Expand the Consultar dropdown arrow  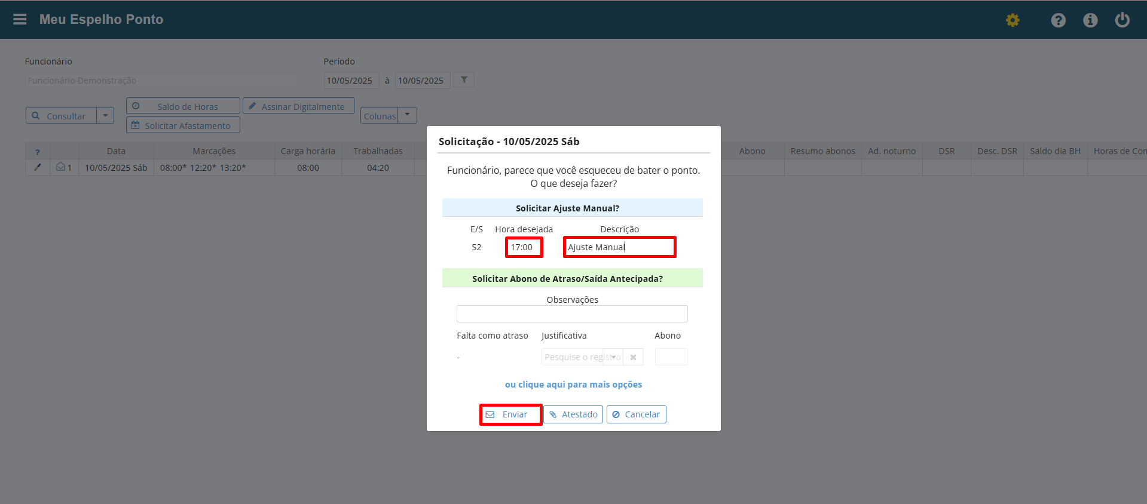tap(105, 115)
